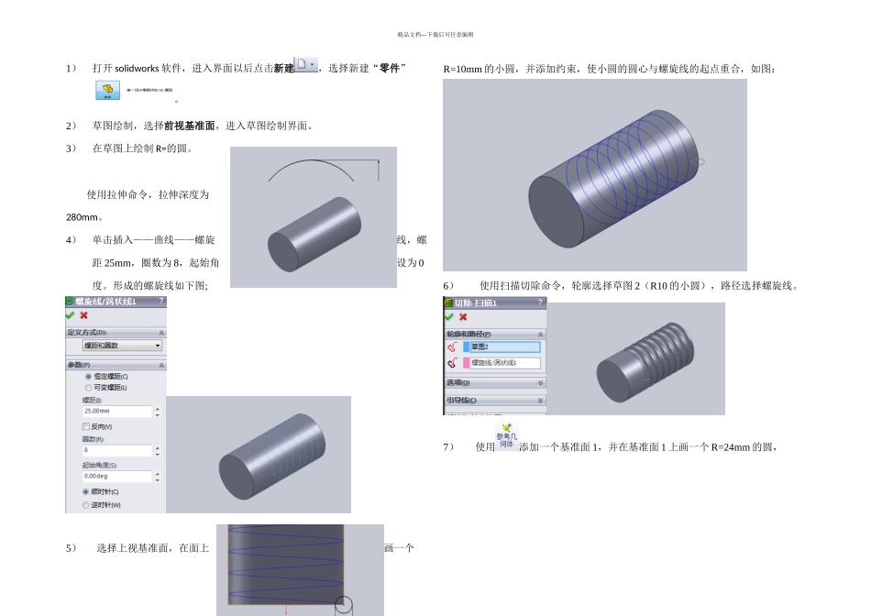
Task: Select the 螺旋线/涡状线1 path selection box
Action: pyautogui.click(x=505, y=363)
